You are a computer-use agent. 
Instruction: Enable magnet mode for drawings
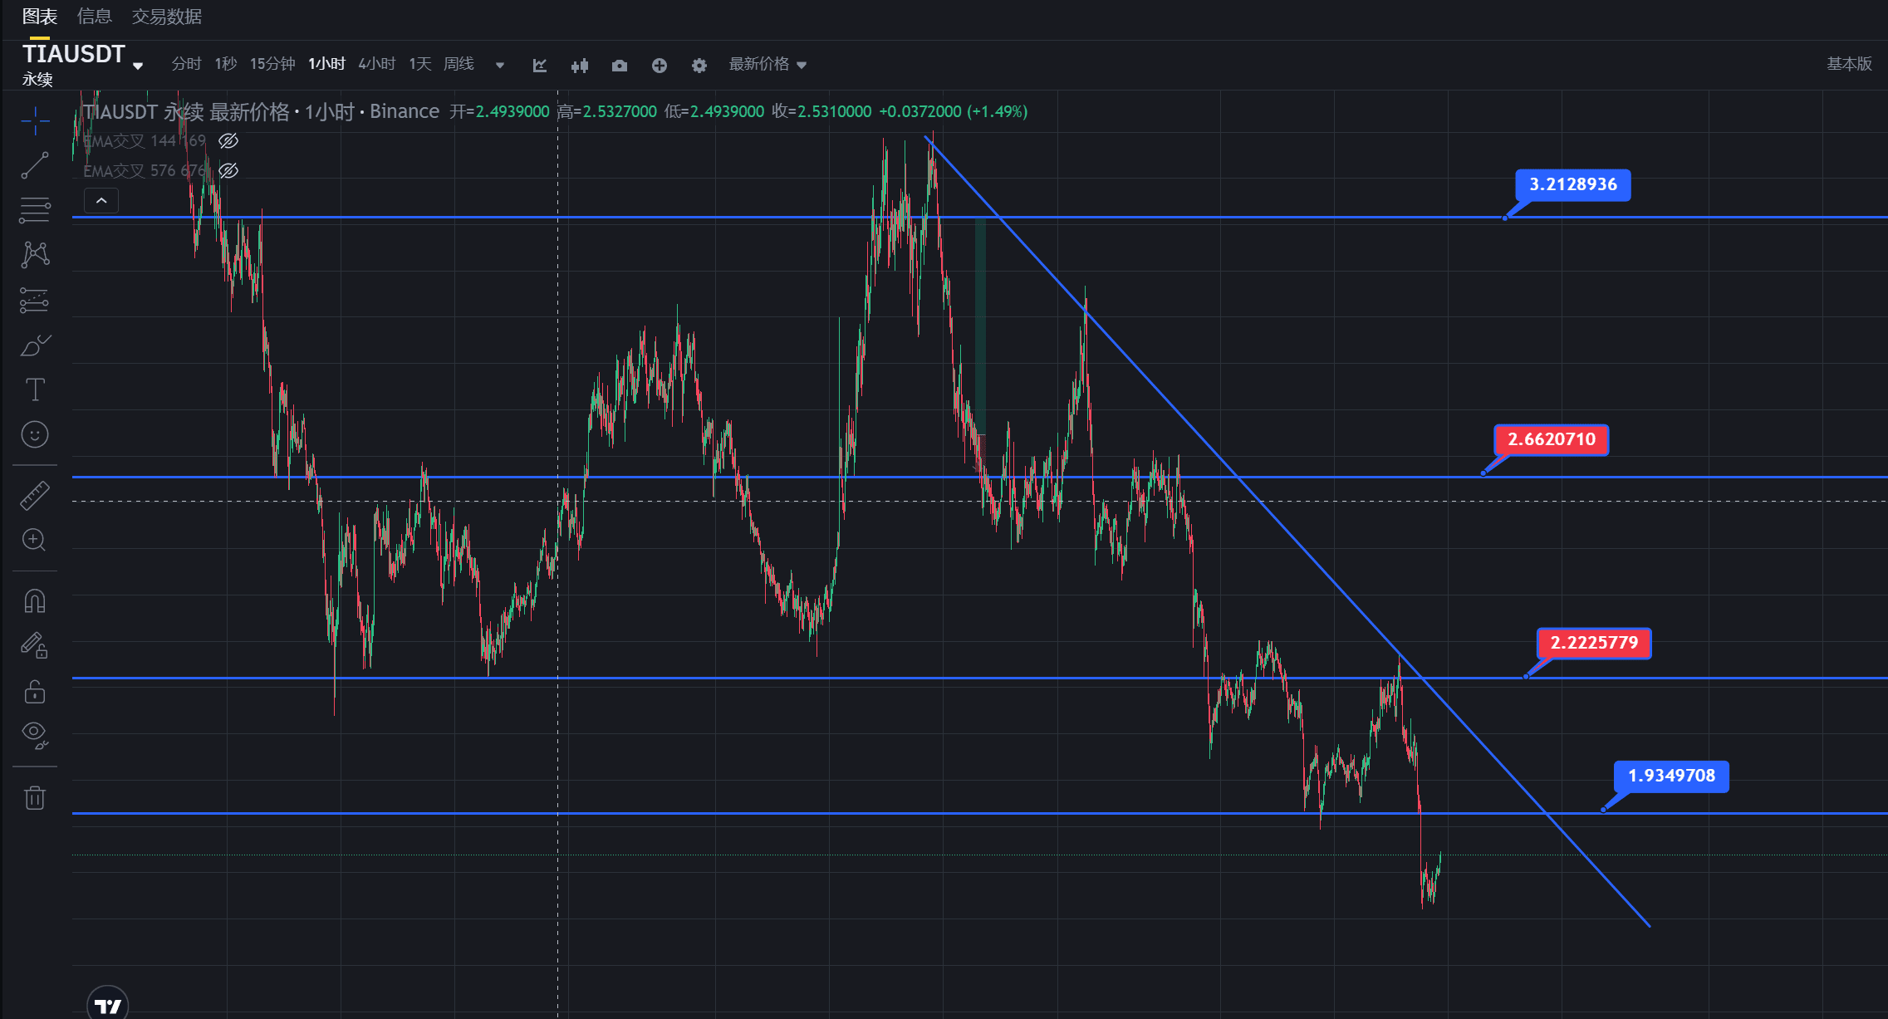click(35, 600)
